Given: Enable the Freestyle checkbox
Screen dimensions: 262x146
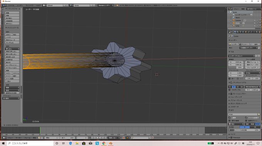Looking at the screenshot, I should [x=232, y=138].
